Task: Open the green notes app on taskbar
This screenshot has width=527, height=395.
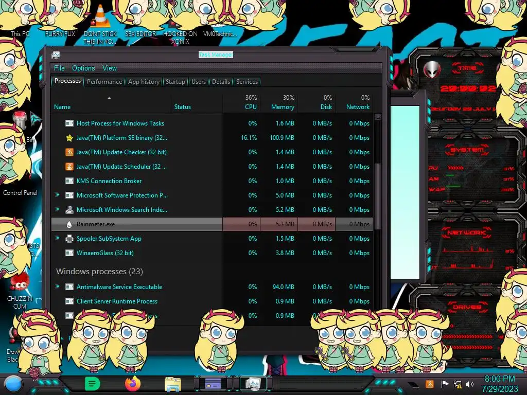Action: tap(93, 384)
